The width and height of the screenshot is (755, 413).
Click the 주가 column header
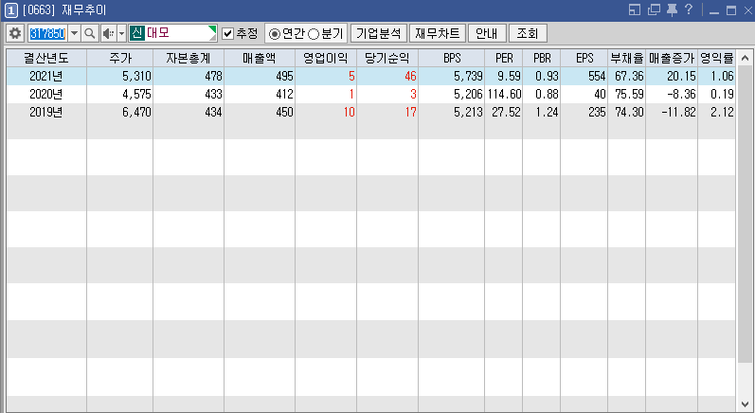click(120, 58)
